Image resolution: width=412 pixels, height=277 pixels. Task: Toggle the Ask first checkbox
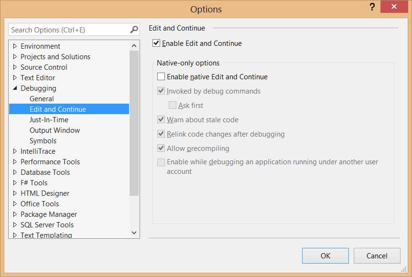click(173, 105)
